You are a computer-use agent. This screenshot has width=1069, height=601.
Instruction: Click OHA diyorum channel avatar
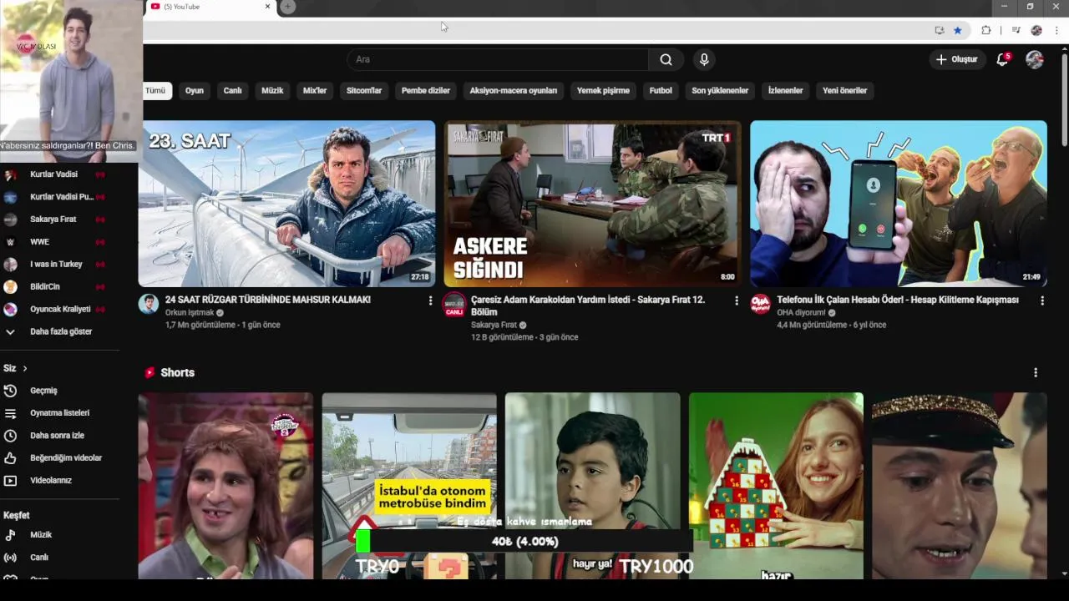[760, 304]
